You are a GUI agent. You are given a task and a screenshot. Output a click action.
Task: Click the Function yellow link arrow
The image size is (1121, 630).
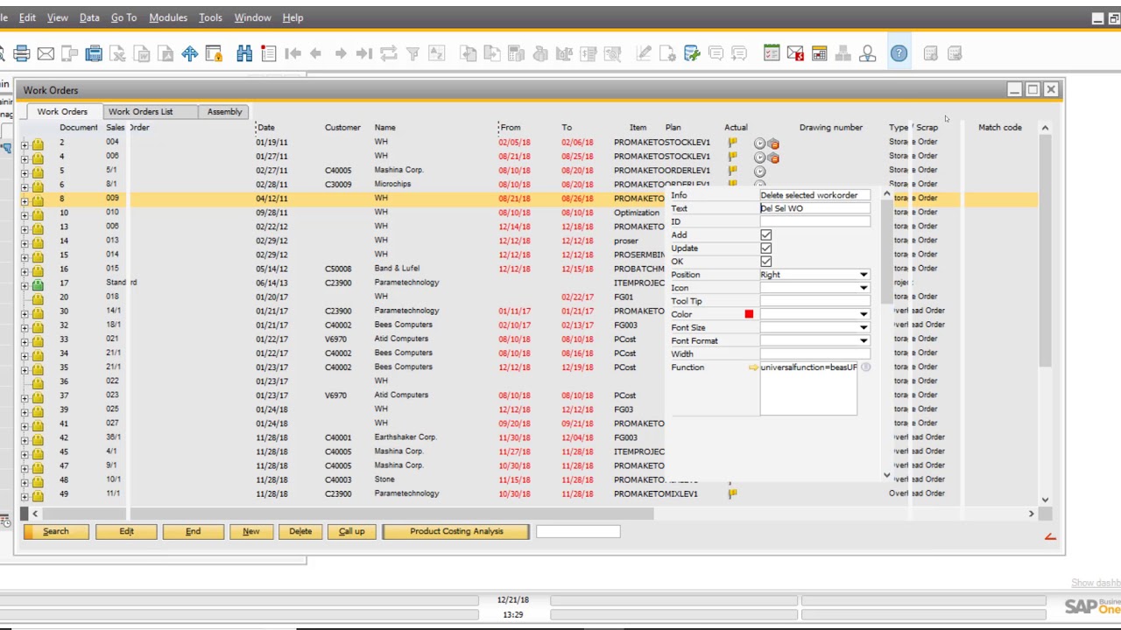pos(753,367)
